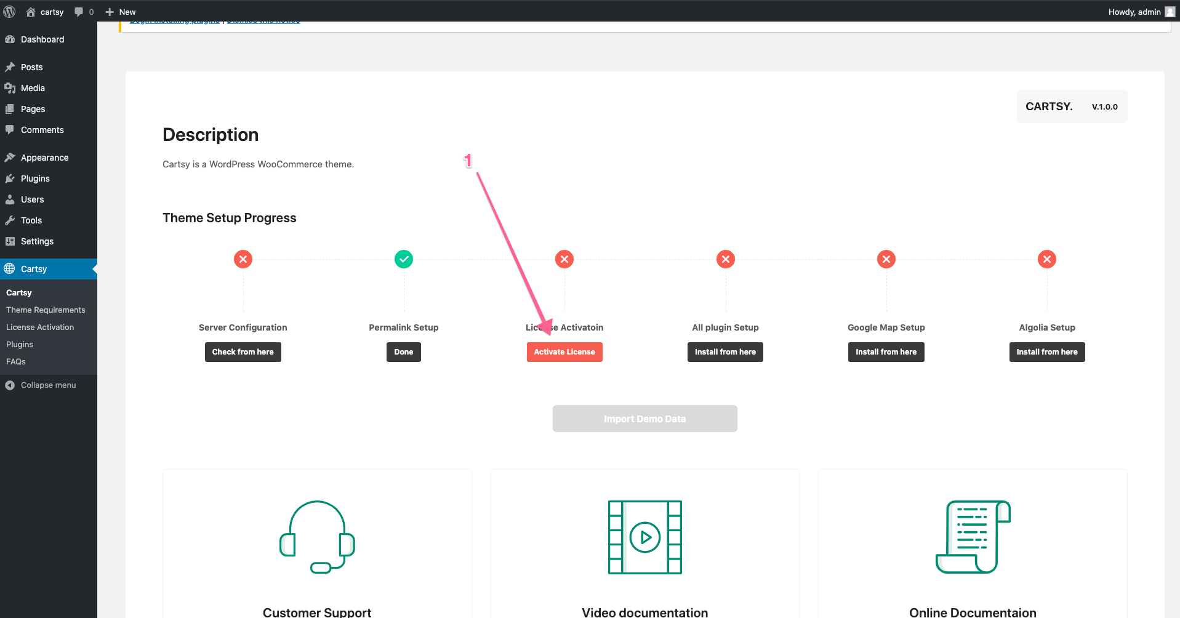The height and width of the screenshot is (618, 1180).
Task: Open the Pages menu item
Action: 49,109
